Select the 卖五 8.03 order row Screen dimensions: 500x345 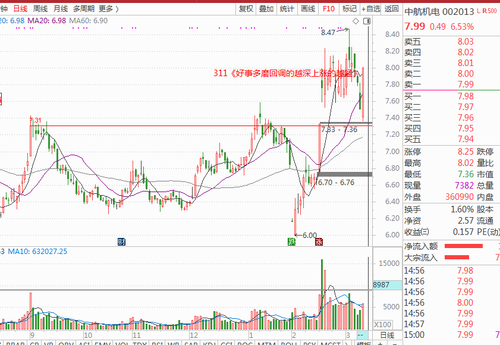coord(451,42)
